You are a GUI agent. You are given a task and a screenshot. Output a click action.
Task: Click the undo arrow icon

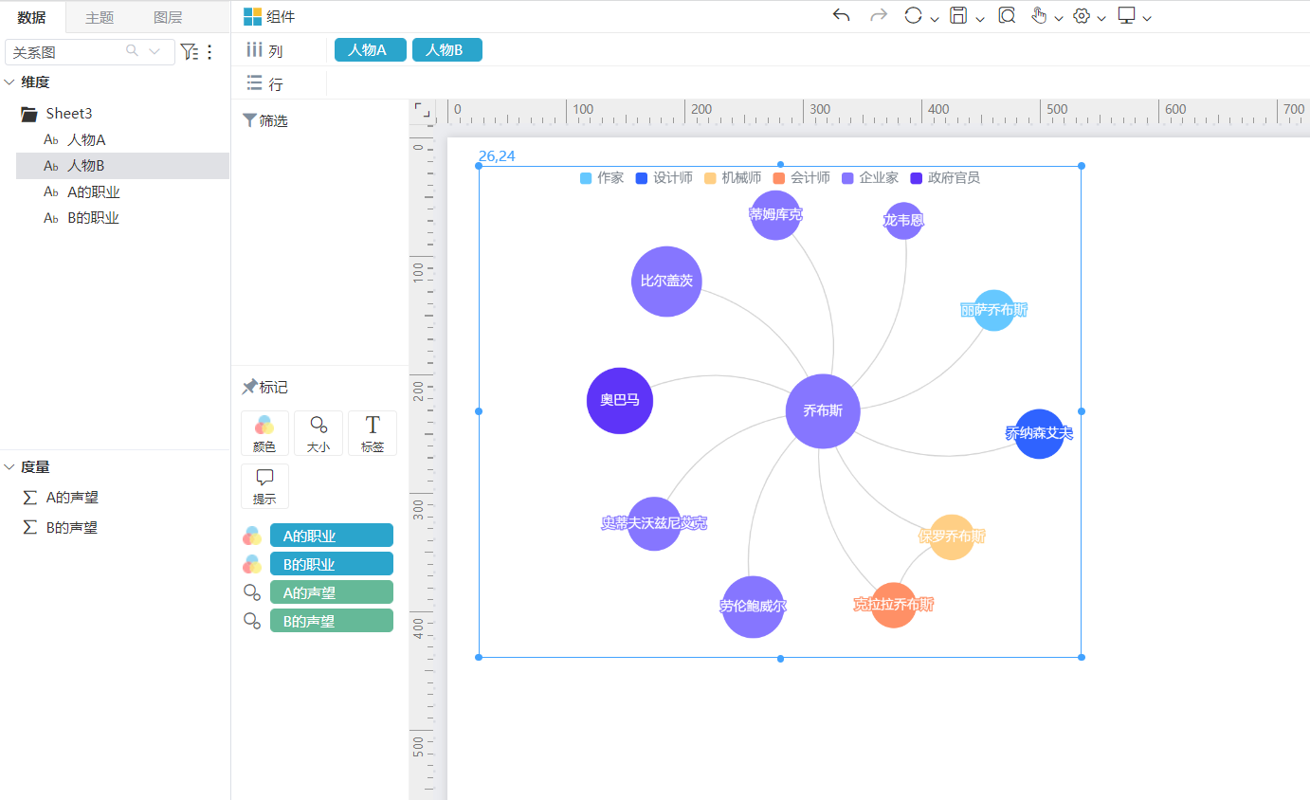[841, 15]
